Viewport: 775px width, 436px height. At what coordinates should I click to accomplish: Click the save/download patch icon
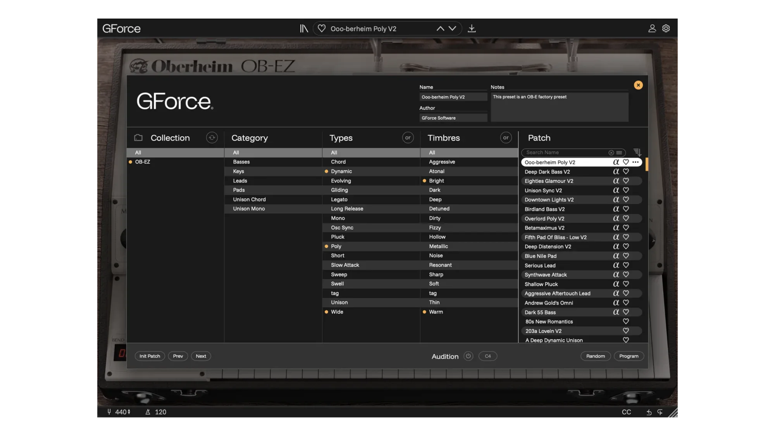point(472,29)
